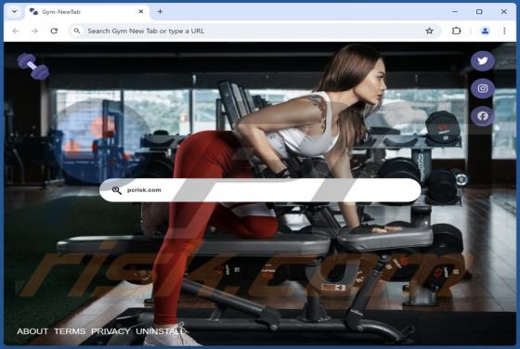
Task: Go forward with the forward arrow
Action: 34,31
